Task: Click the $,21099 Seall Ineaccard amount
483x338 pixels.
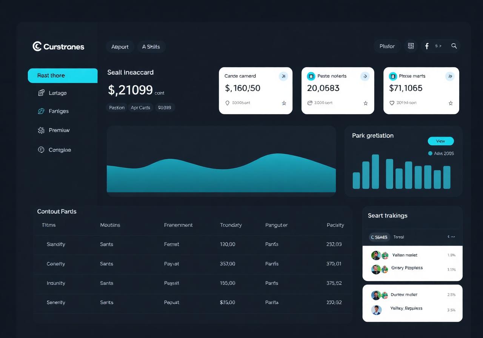Action: (x=130, y=90)
